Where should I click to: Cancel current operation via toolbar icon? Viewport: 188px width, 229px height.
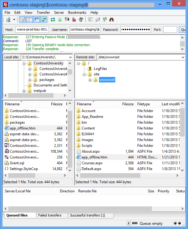click(x=67, y=20)
